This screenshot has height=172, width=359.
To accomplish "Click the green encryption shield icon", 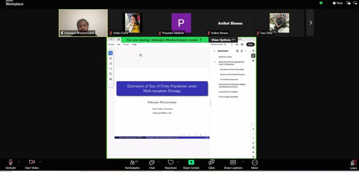I will pyautogui.click(x=321, y=3).
